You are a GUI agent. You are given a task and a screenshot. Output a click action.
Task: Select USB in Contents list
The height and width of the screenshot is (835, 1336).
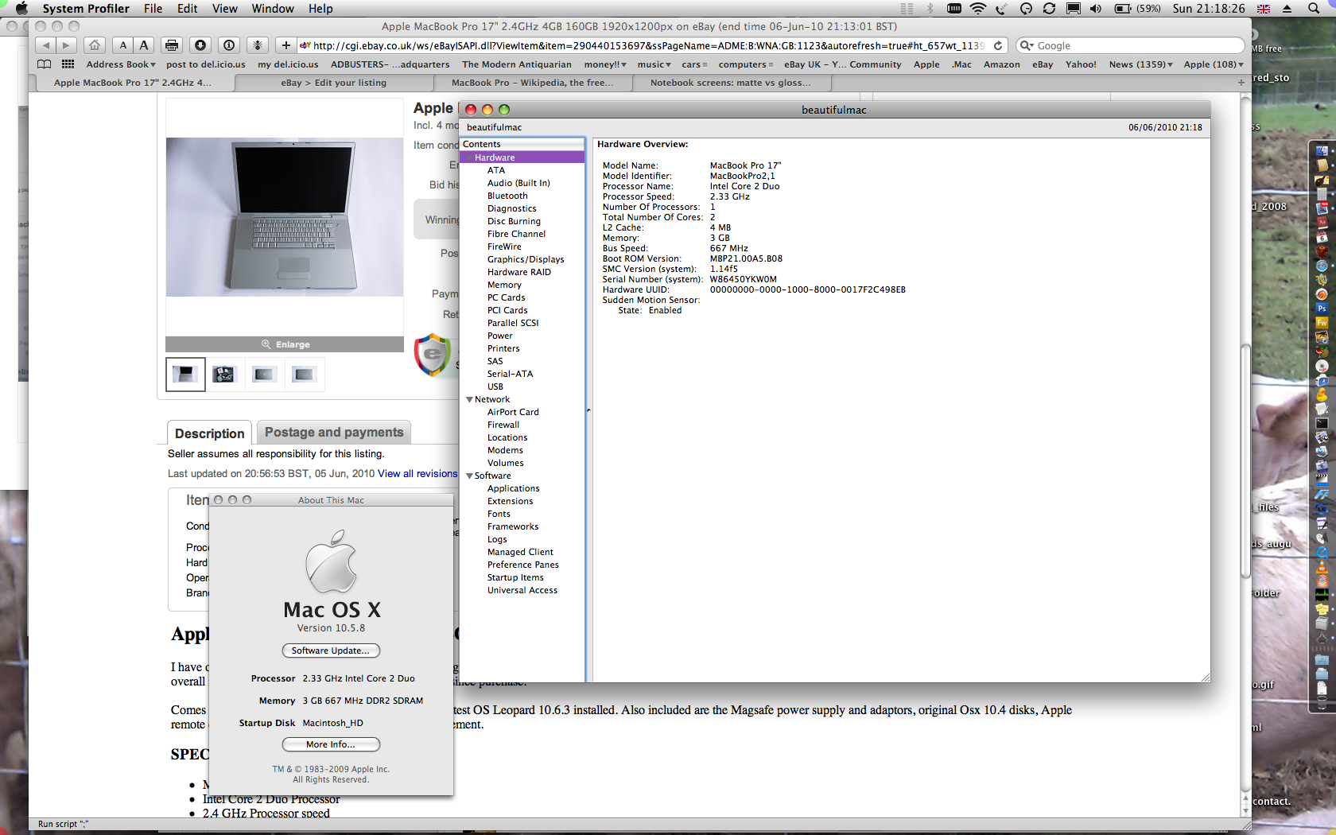pyautogui.click(x=495, y=386)
